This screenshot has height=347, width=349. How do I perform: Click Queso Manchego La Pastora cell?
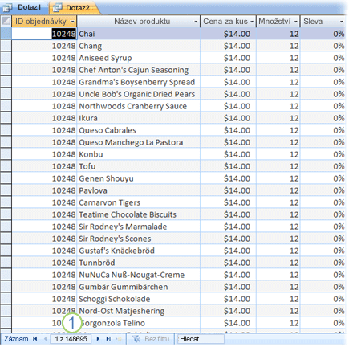[139, 142]
